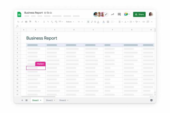Image resolution: width=170 pixels, height=113 pixels.
Task: Select row 10 header
Action: pos(17,68)
